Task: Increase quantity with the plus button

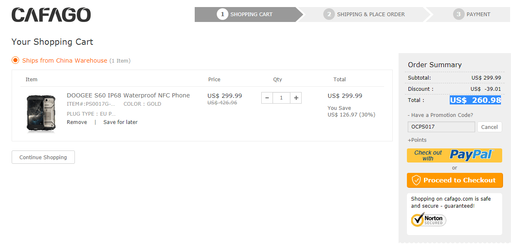Action: [296, 98]
